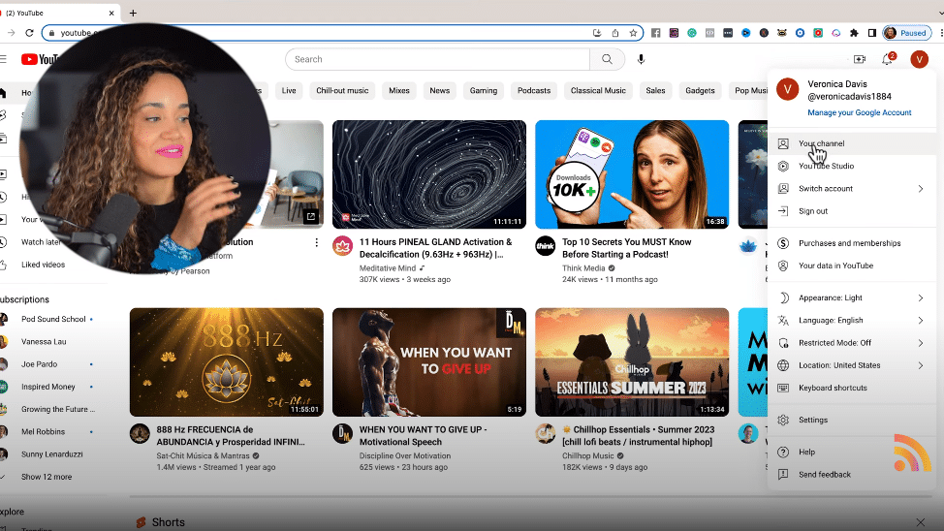Select the News filter chip
This screenshot has height=531, width=944.
tap(439, 91)
